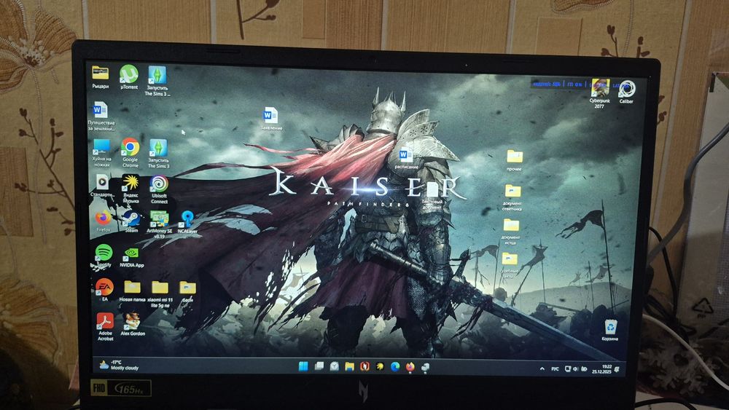The height and width of the screenshot is (410, 729).
Task: Open the network status tray icon
Action: click(568, 369)
